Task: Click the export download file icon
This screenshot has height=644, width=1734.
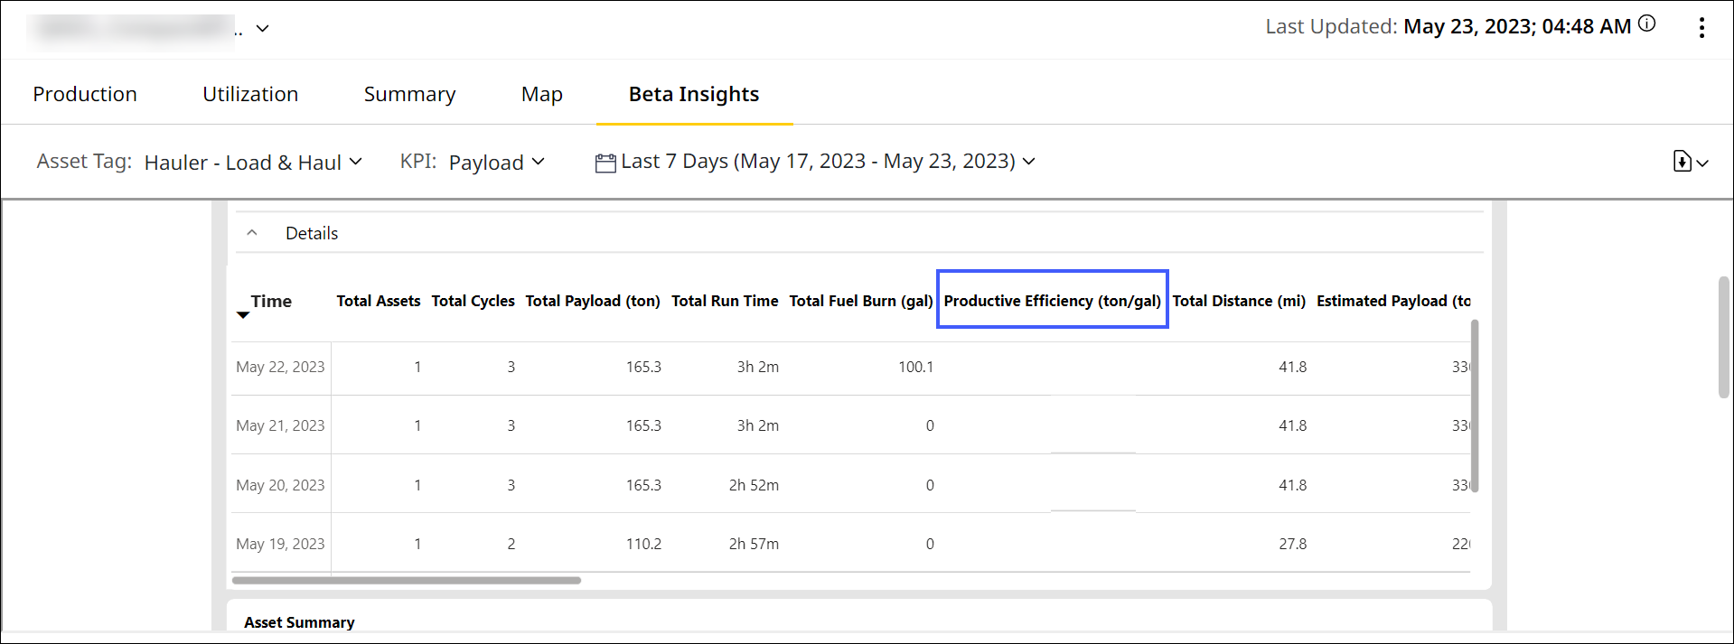Action: [1682, 162]
